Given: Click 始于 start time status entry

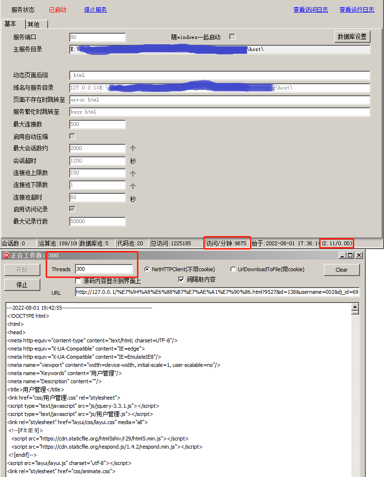Looking at the screenshot, I should (285, 243).
